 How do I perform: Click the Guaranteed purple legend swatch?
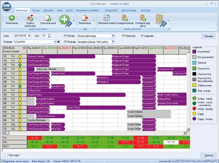pyautogui.click(x=194, y=52)
